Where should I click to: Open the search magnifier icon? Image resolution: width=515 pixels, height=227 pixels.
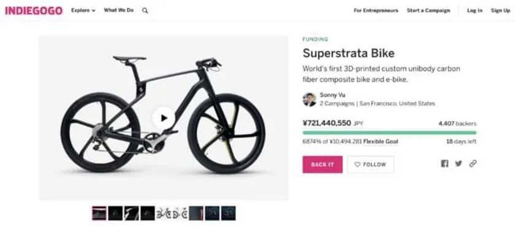coord(145,10)
